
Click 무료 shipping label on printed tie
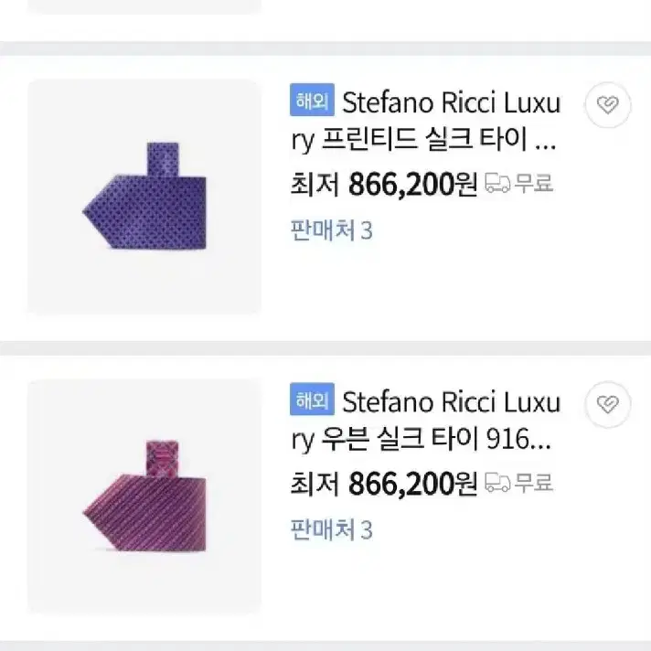pyautogui.click(x=533, y=183)
